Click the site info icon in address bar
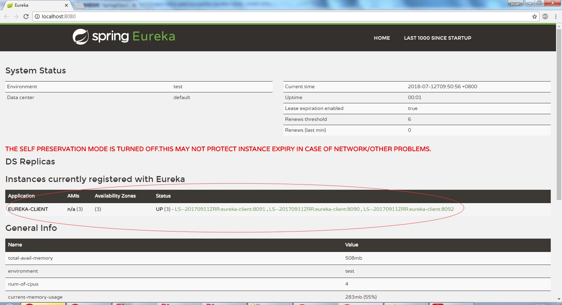Screen dimensions: 562x305 click(37, 17)
